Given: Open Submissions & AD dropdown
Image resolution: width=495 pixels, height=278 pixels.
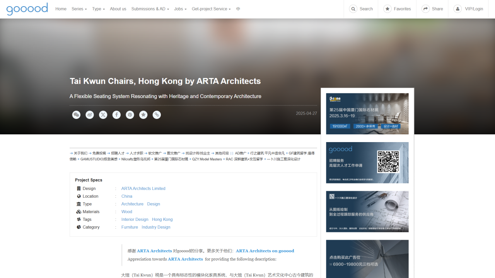Looking at the screenshot, I should click(x=150, y=9).
